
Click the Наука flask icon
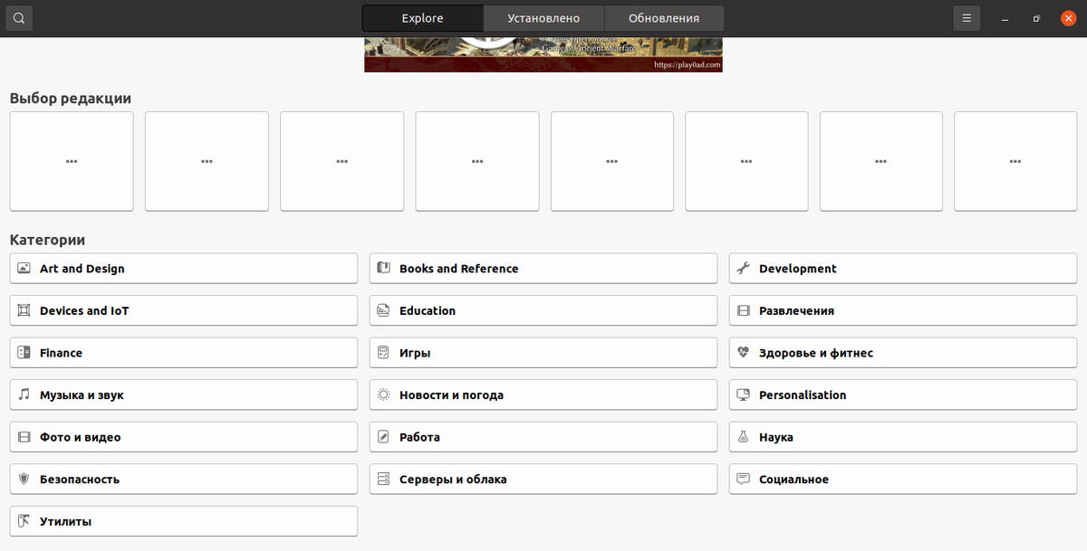click(x=744, y=437)
